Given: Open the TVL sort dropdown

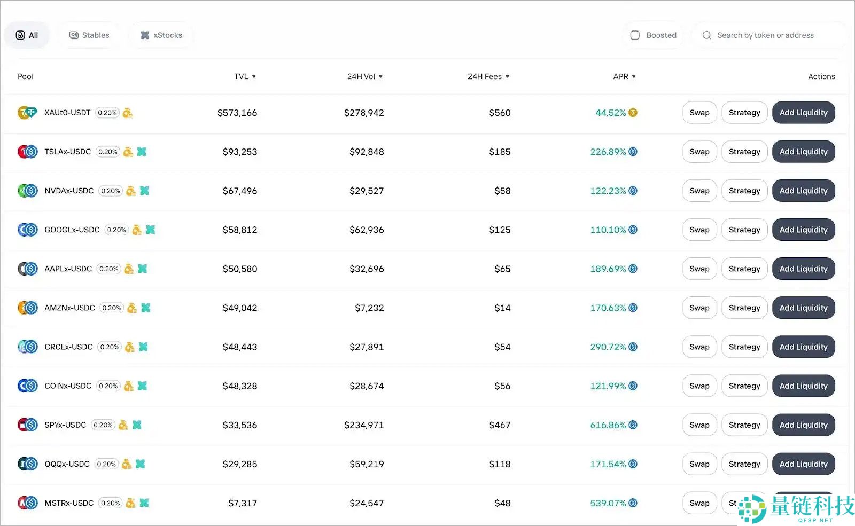Looking at the screenshot, I should point(245,76).
